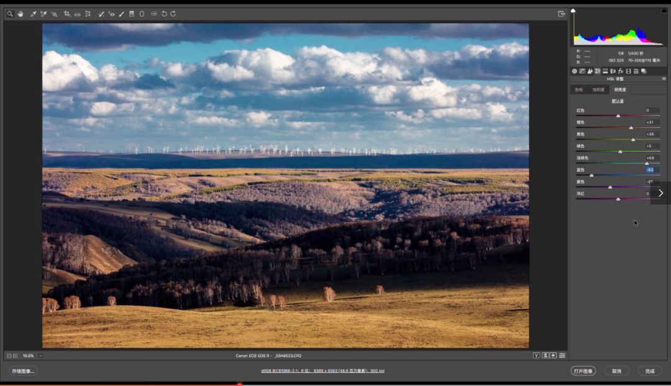The width and height of the screenshot is (671, 386).
Task: Toggle before/after view with Y button
Action: 536,356
